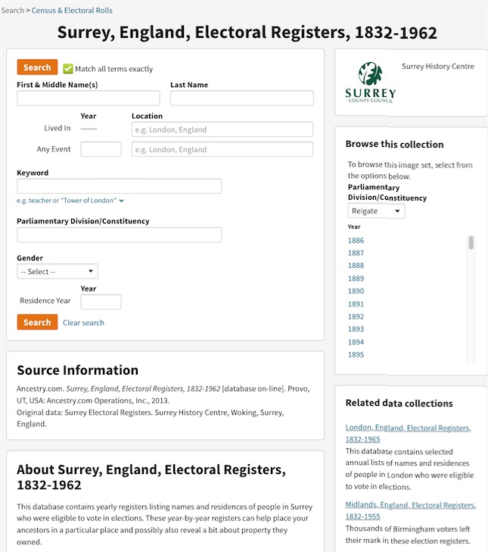Open Midlands, England, Electoral Registers link
The height and width of the screenshot is (552, 488).
coord(410,510)
